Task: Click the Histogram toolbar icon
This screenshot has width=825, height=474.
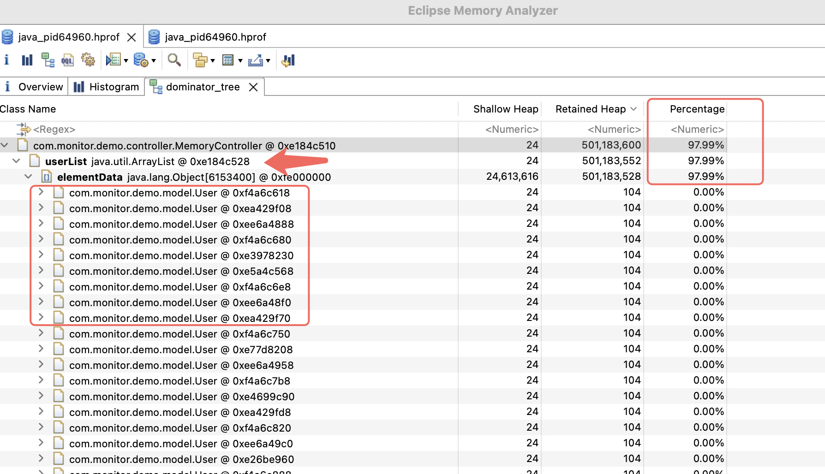Action: coord(27,60)
